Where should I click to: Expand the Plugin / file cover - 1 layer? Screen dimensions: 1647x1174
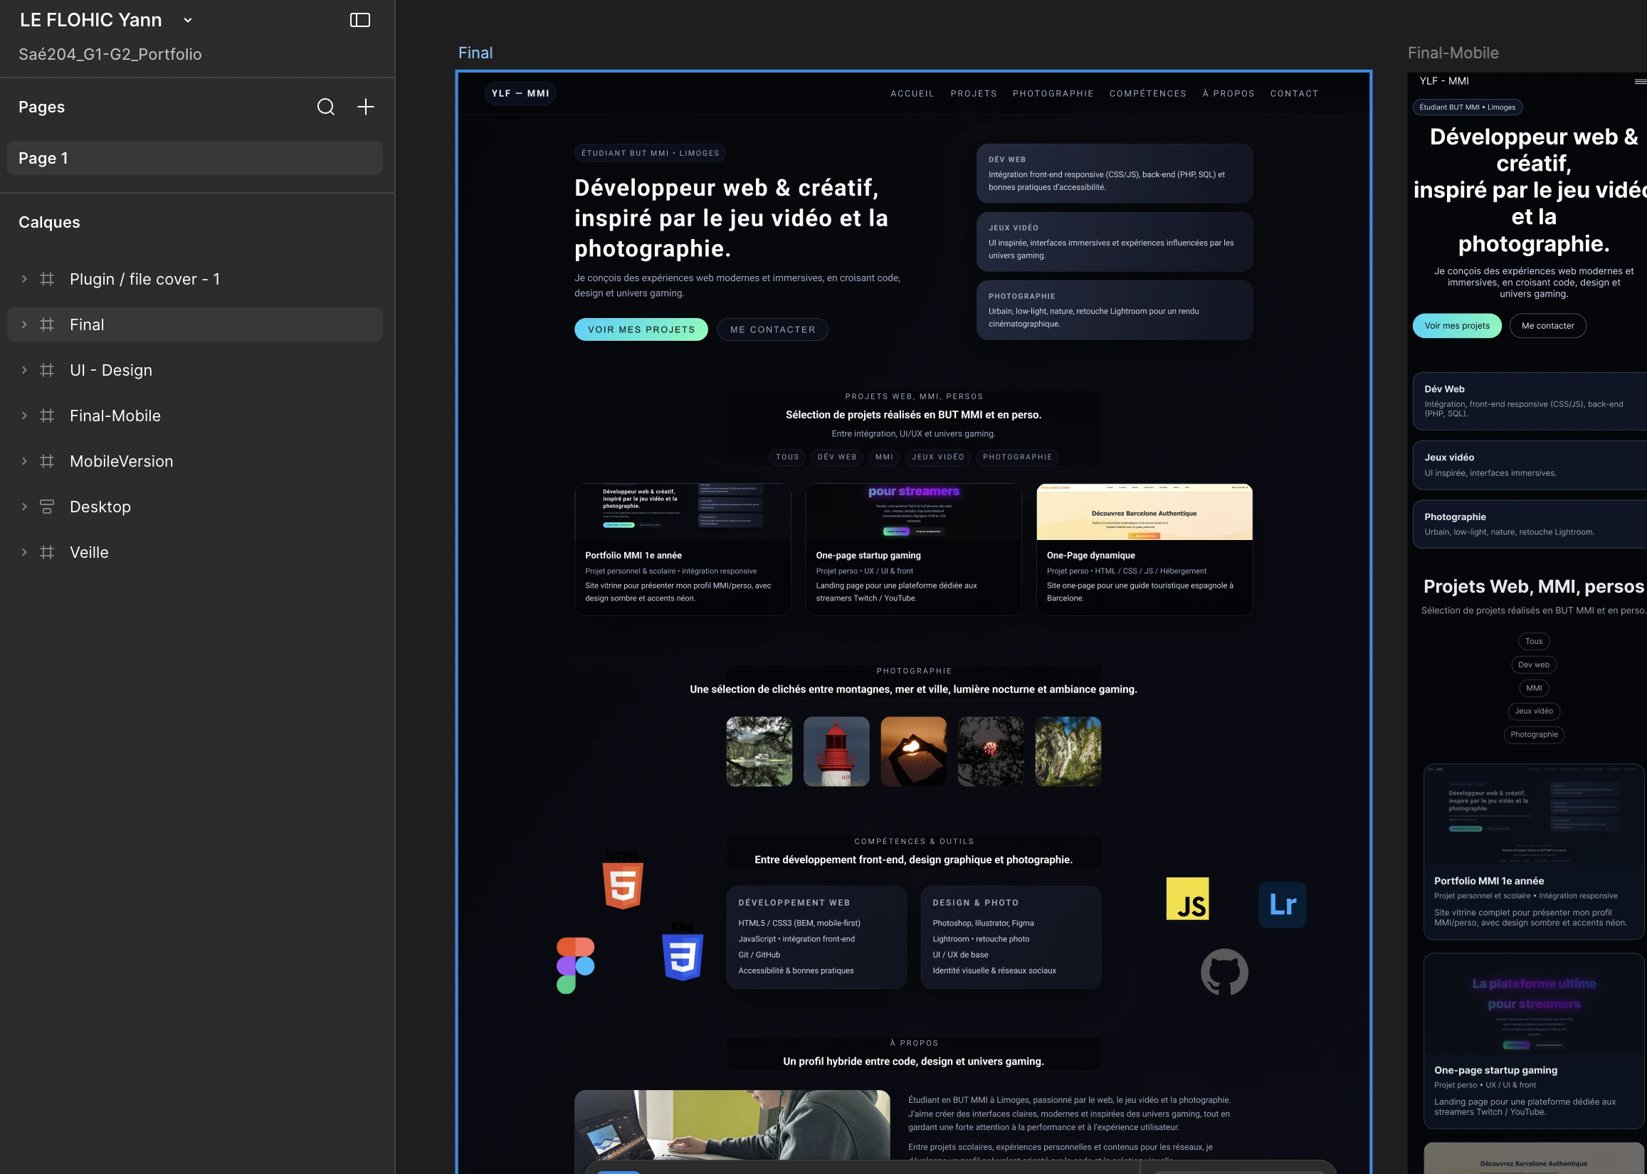[24, 279]
